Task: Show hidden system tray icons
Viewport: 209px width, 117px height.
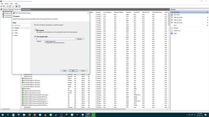Action: pyautogui.click(x=187, y=115)
